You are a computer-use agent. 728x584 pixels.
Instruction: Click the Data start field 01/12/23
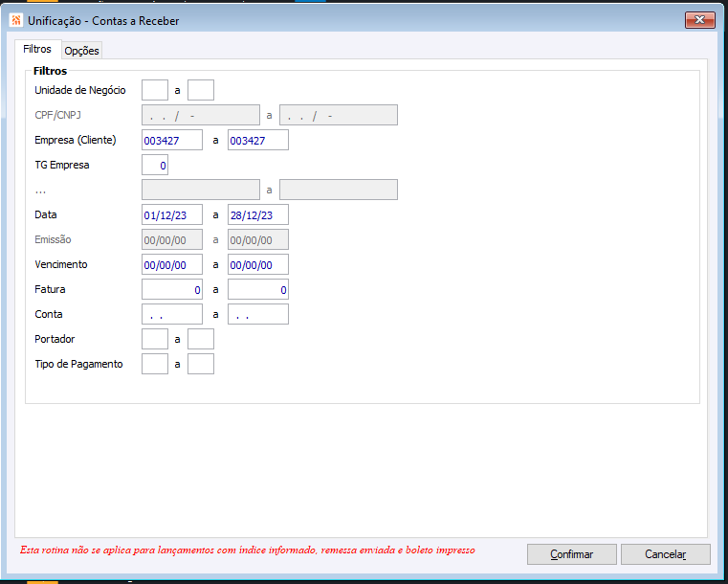[172, 214]
